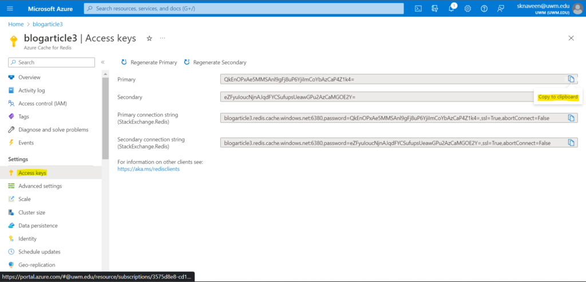The height and width of the screenshot is (282, 586).
Task: Go to Home breadcrumb
Action: (15, 24)
